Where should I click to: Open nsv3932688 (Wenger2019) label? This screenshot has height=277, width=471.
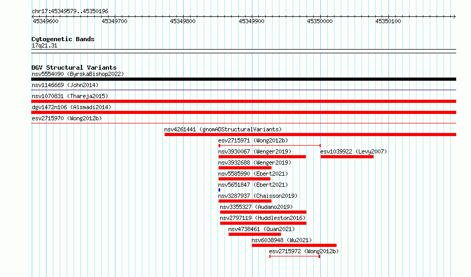pos(255,163)
